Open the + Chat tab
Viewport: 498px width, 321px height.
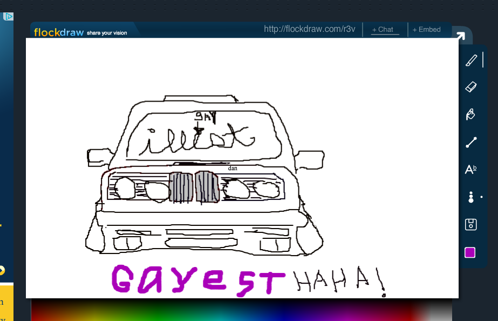[x=383, y=30]
